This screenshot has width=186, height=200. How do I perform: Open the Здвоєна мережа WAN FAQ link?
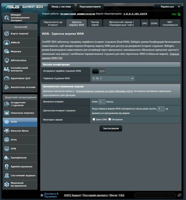click(52, 58)
